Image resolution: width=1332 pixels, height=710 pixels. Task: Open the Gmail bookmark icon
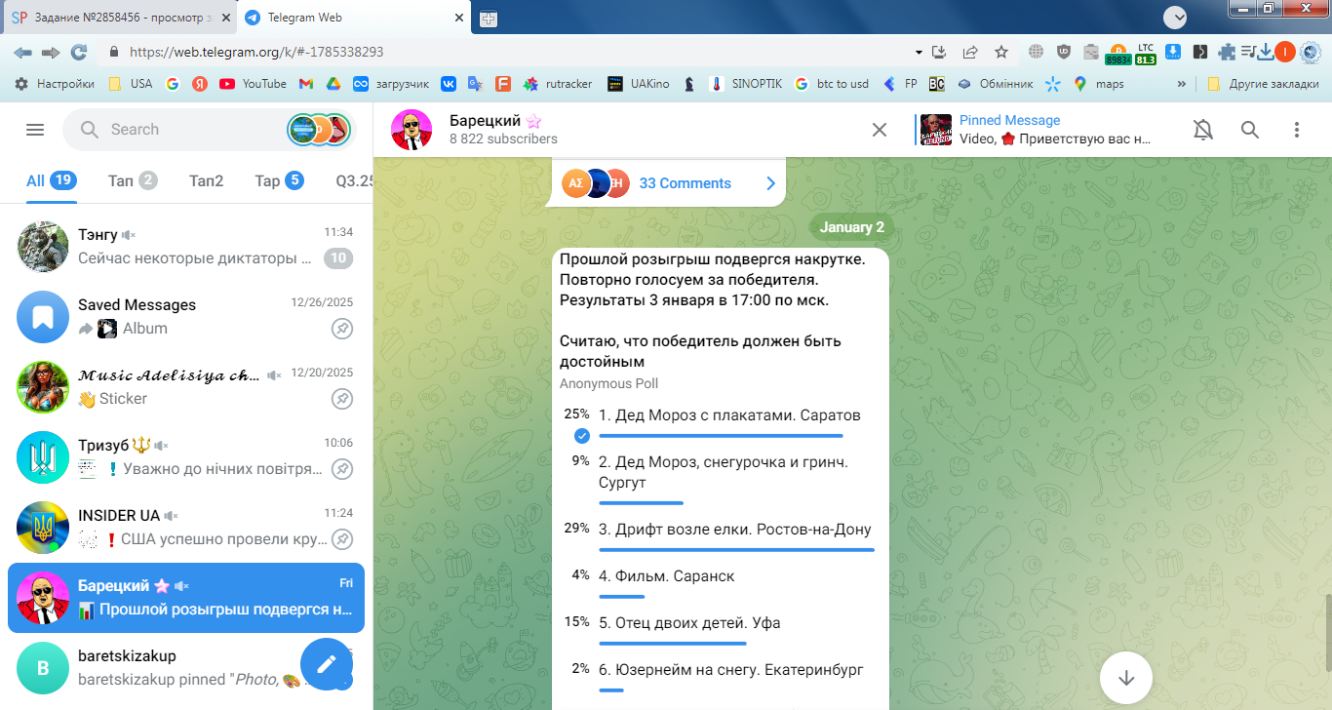[x=305, y=84]
